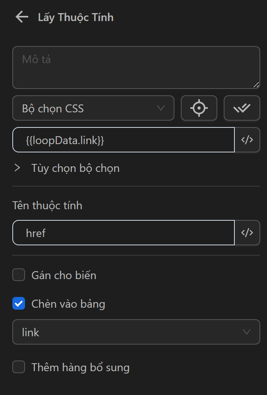Expand Tùy chọn bộ chọn section
Image resolution: width=267 pixels, height=395 pixels.
pos(17,168)
